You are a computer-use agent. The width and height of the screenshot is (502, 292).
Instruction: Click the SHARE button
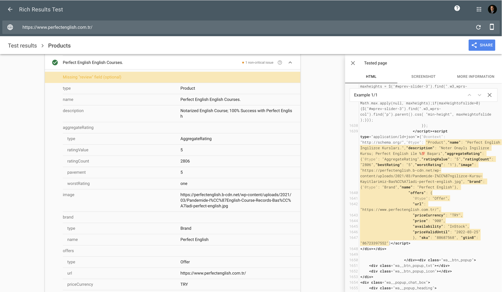(482, 45)
